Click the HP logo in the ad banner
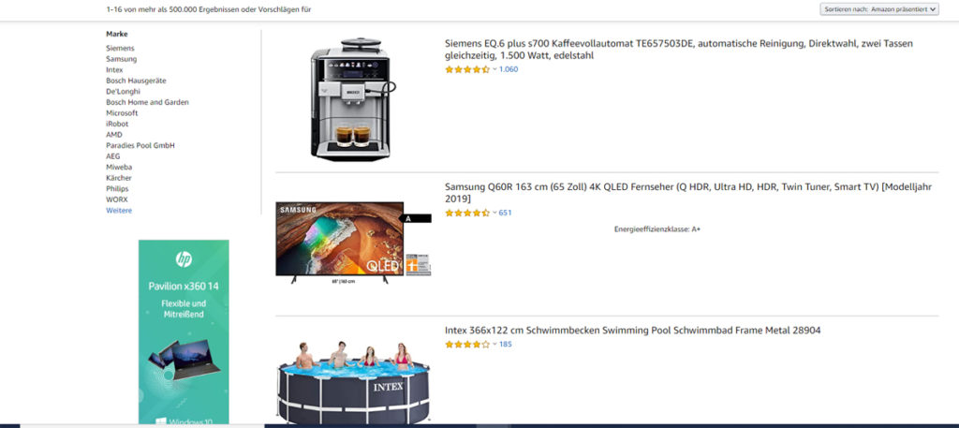The image size is (959, 428). pos(184,259)
